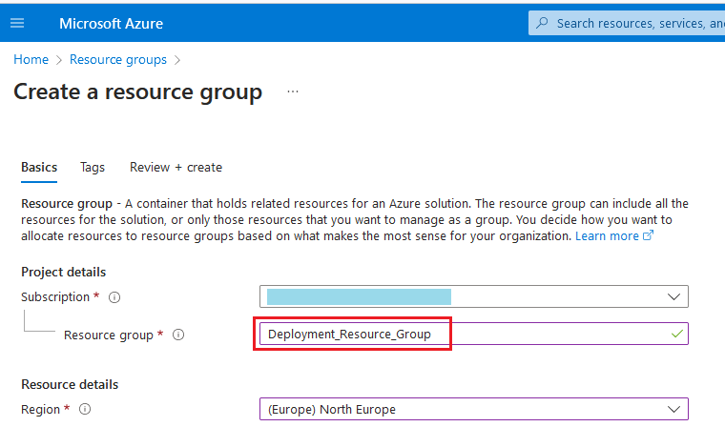Open the Learn more text link
Screen dimensions: 725x447
click(607, 235)
